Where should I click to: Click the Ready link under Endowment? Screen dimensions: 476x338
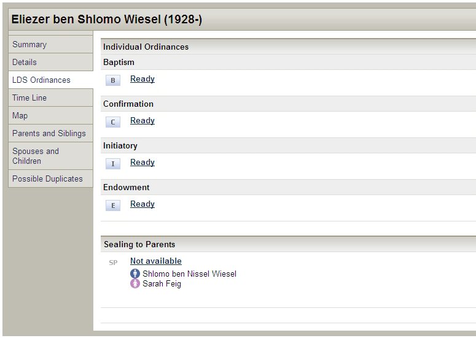[142, 204]
